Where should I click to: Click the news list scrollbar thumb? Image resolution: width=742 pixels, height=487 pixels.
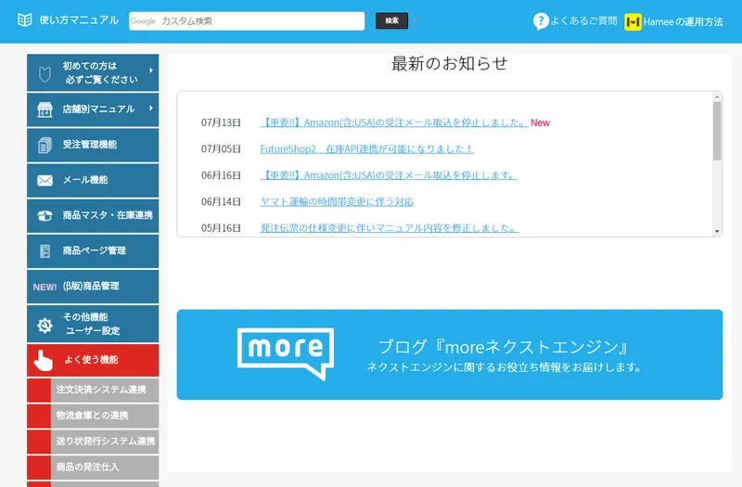point(717,131)
